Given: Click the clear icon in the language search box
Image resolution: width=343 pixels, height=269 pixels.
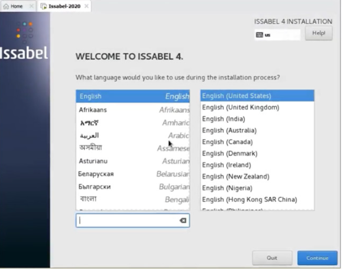Looking at the screenshot, I should 183,221.
